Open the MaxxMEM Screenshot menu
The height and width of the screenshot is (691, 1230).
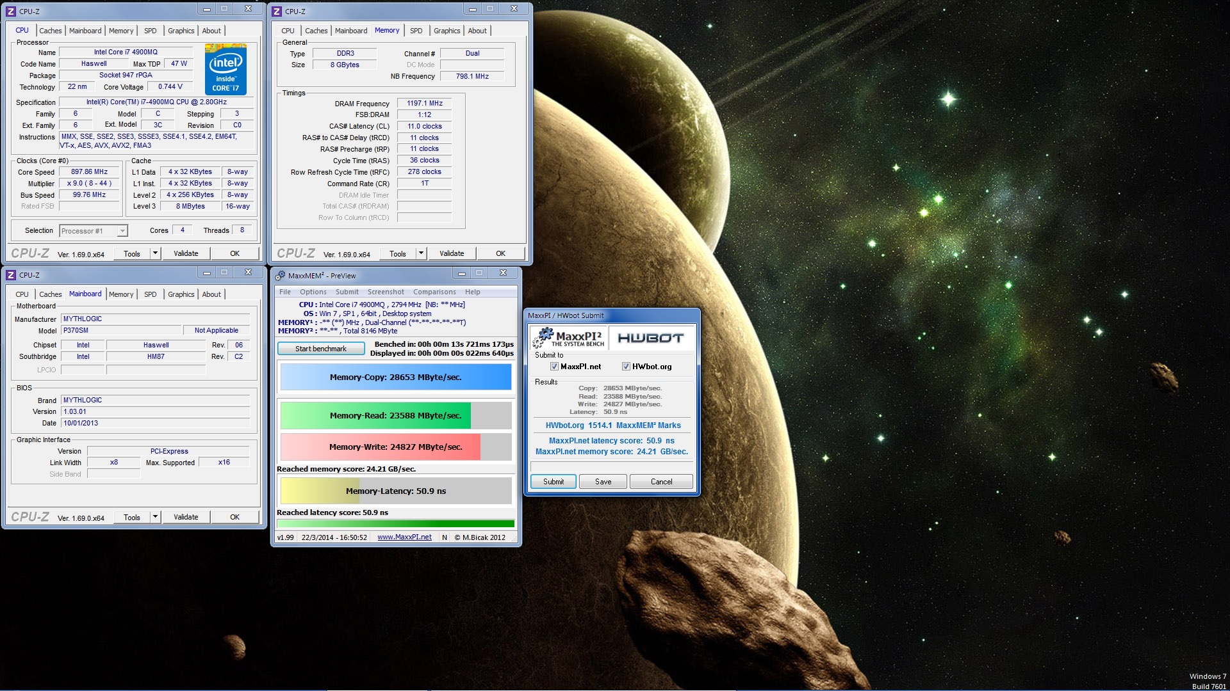coord(386,292)
